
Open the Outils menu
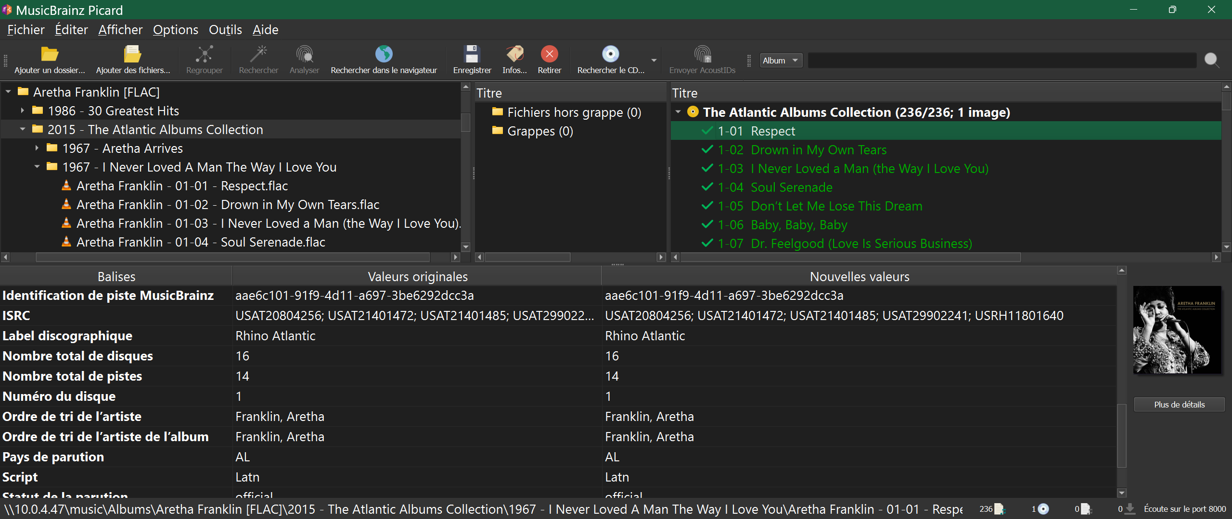pyautogui.click(x=225, y=30)
